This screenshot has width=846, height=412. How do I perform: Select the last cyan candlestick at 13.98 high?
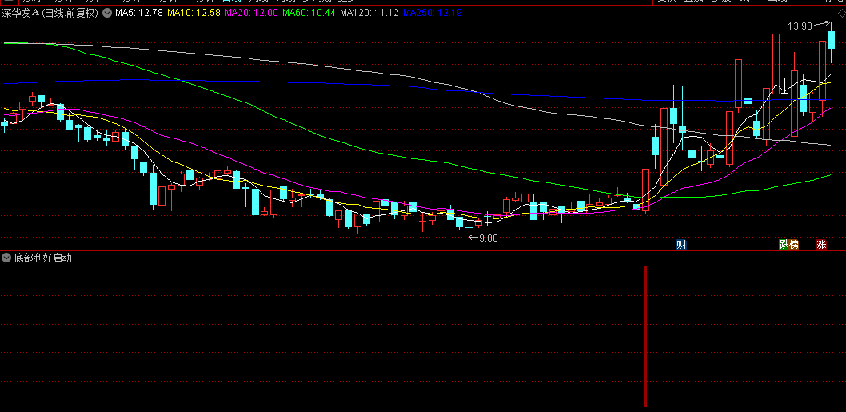pos(832,41)
